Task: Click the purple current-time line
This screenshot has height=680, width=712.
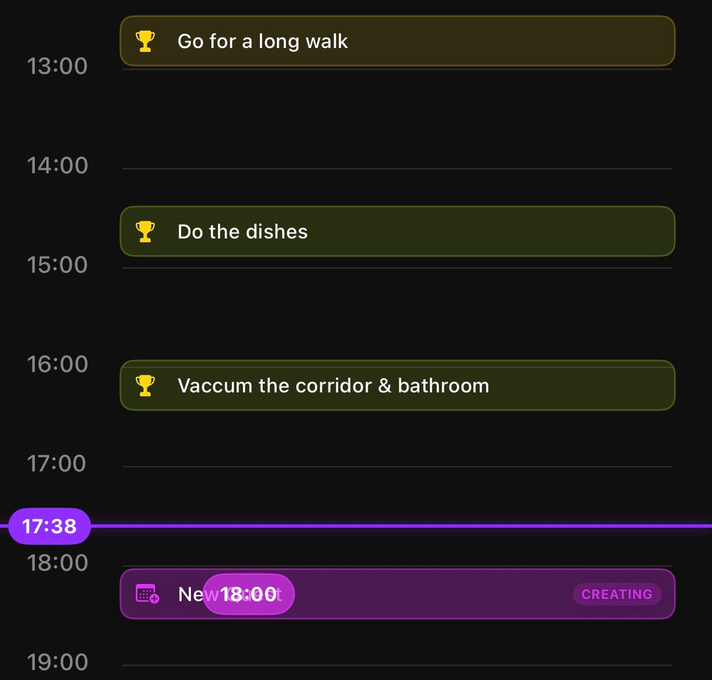Action: [398, 526]
